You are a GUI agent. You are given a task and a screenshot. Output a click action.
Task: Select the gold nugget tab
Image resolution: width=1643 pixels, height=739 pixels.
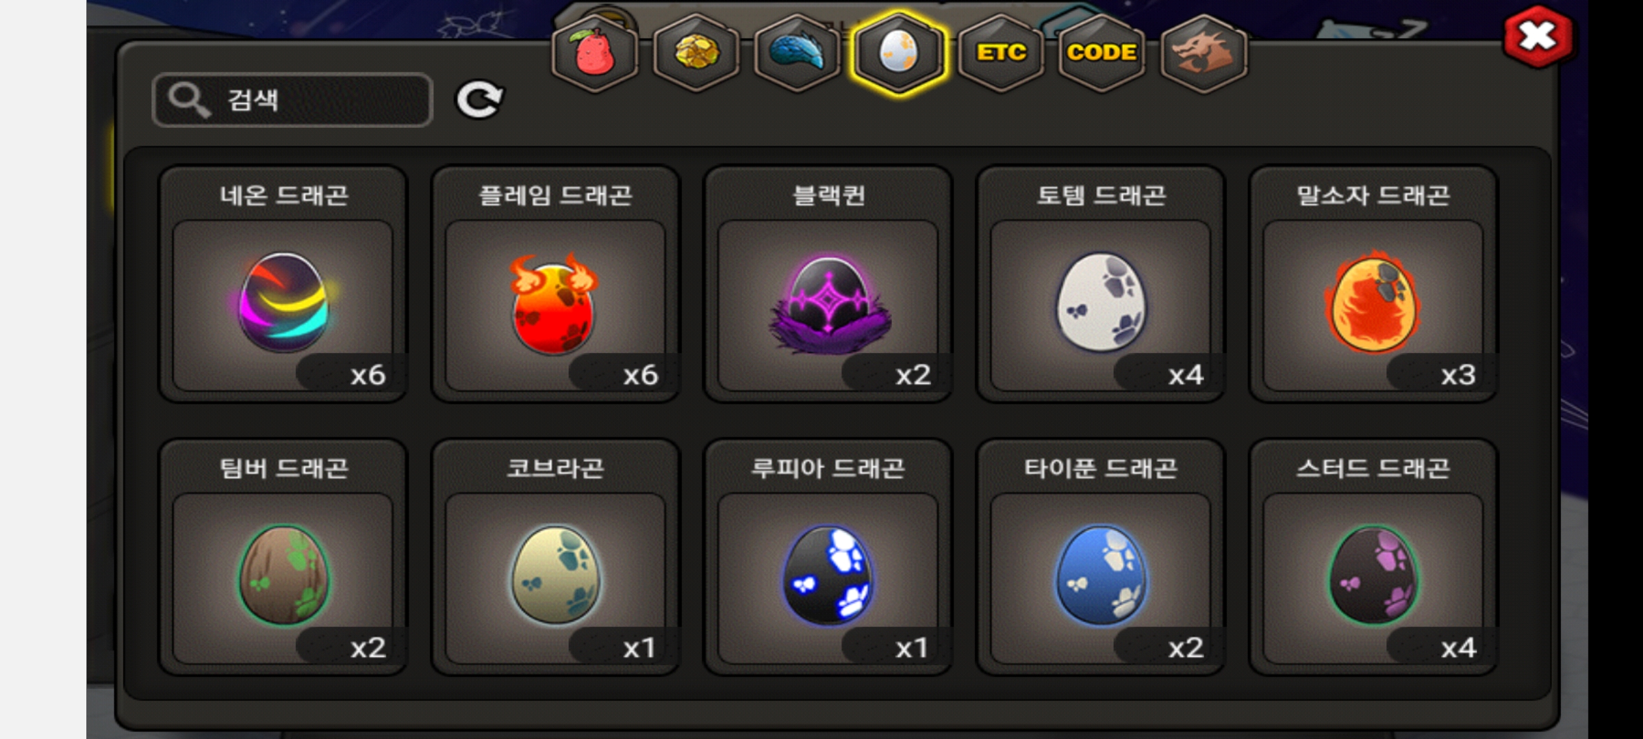[696, 53]
